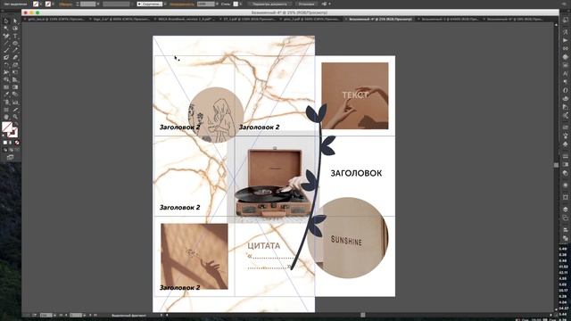Select the Eyedropper tool
Screen dimensions: 571x321
point(6,95)
